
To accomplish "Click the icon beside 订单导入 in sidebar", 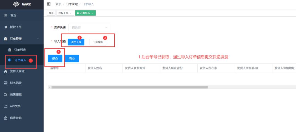I will coord(10,60).
